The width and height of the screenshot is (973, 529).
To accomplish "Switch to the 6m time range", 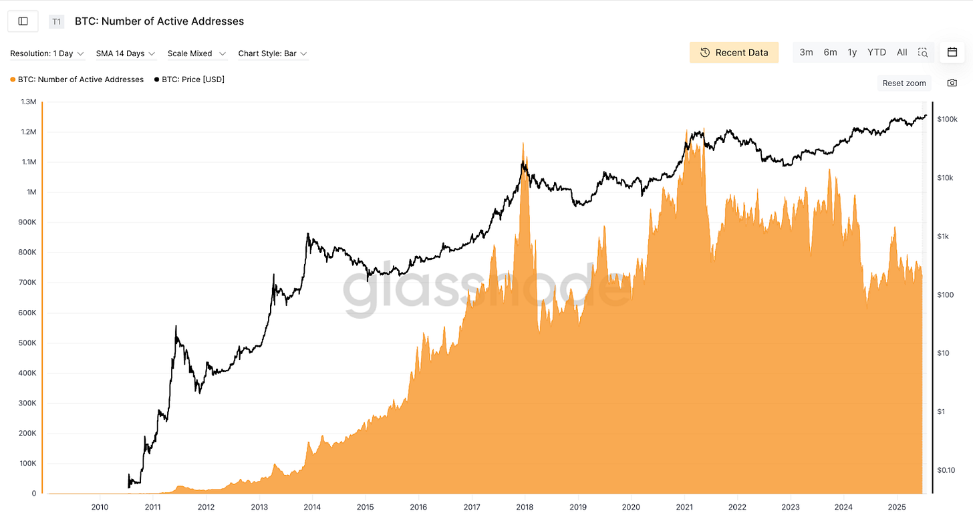I will (x=830, y=52).
